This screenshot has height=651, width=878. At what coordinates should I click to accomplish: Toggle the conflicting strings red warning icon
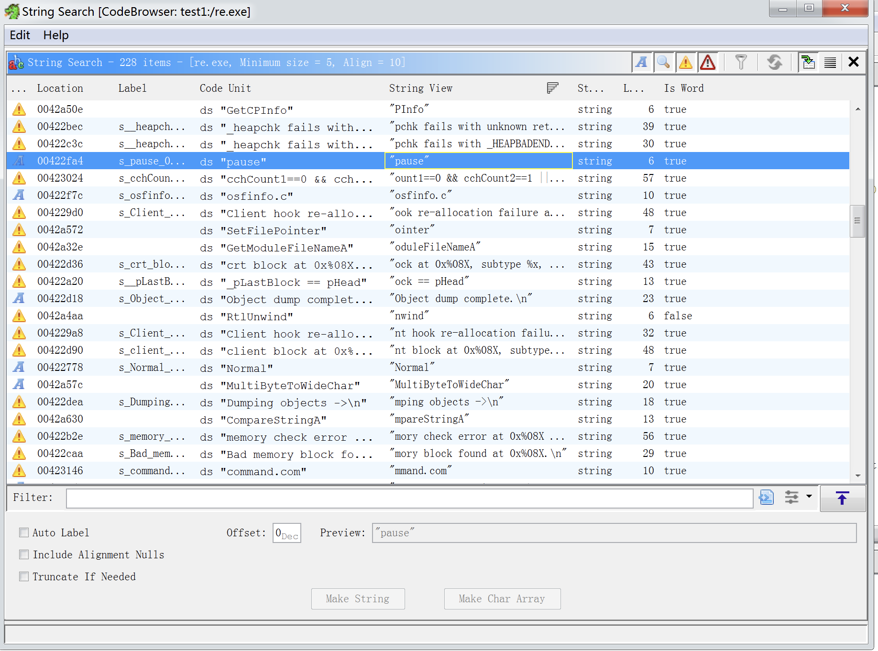tap(708, 62)
